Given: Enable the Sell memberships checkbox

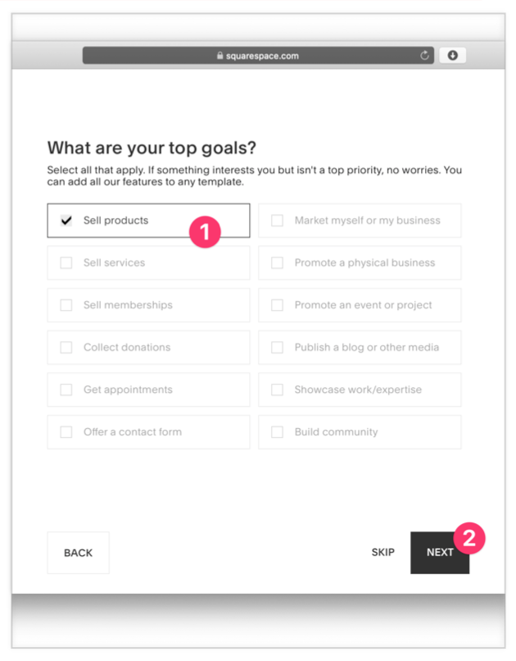Looking at the screenshot, I should pos(66,305).
